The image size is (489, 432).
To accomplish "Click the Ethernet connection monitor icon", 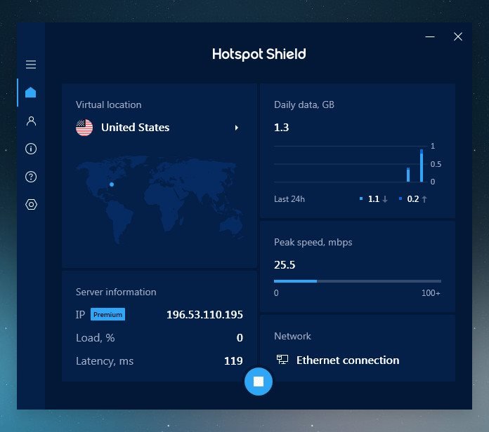I will click(x=282, y=360).
